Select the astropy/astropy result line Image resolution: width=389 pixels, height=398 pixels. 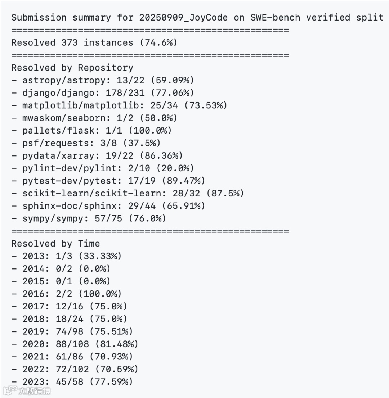tap(103, 80)
